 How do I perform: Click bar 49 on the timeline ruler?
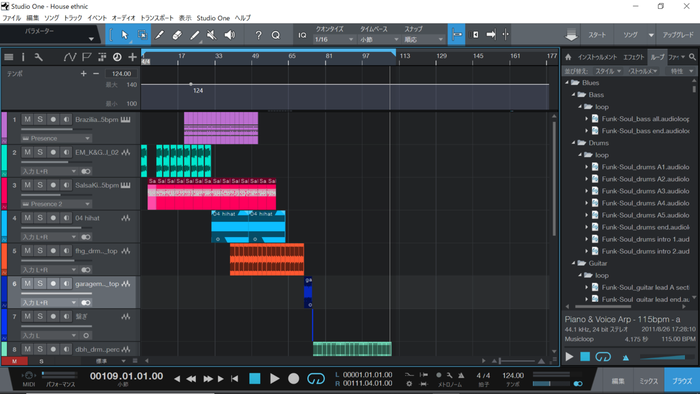pos(256,56)
